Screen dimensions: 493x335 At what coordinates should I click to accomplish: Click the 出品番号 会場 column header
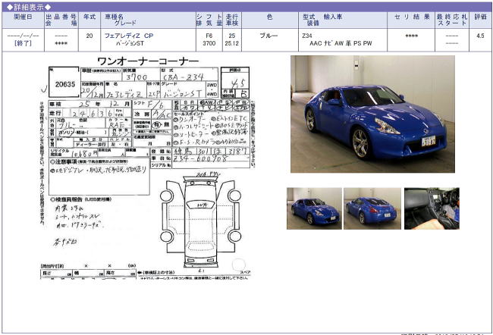point(61,20)
